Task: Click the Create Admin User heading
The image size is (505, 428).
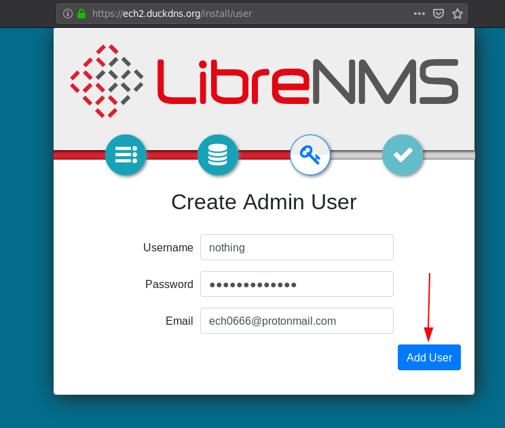Action: pyautogui.click(x=264, y=202)
